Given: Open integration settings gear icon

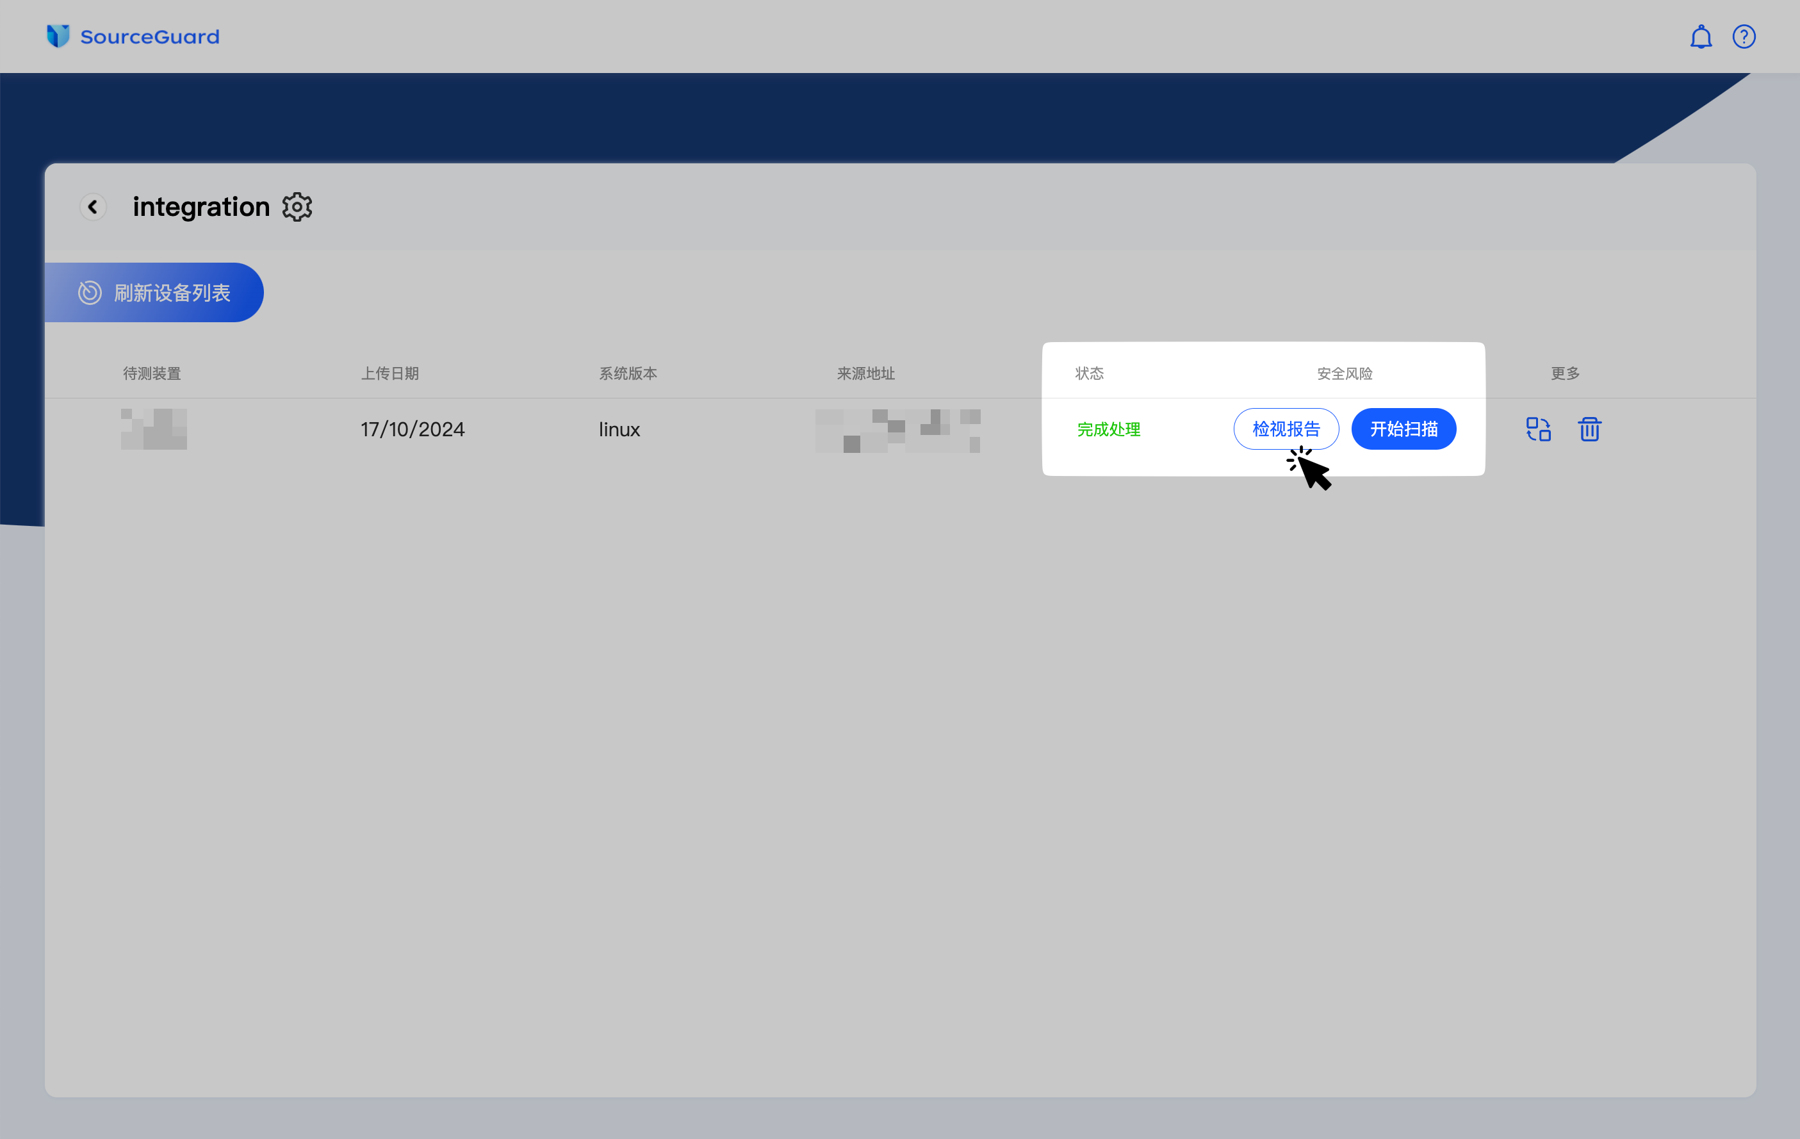Looking at the screenshot, I should pos(297,207).
